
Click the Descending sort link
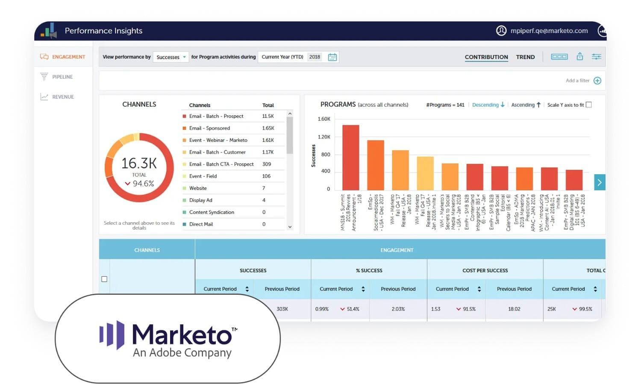click(485, 105)
